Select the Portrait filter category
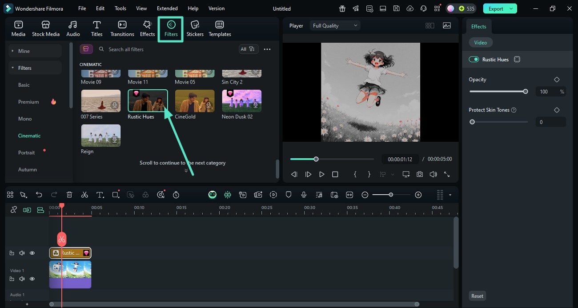Viewport: 578px width, 308px height. (x=26, y=152)
